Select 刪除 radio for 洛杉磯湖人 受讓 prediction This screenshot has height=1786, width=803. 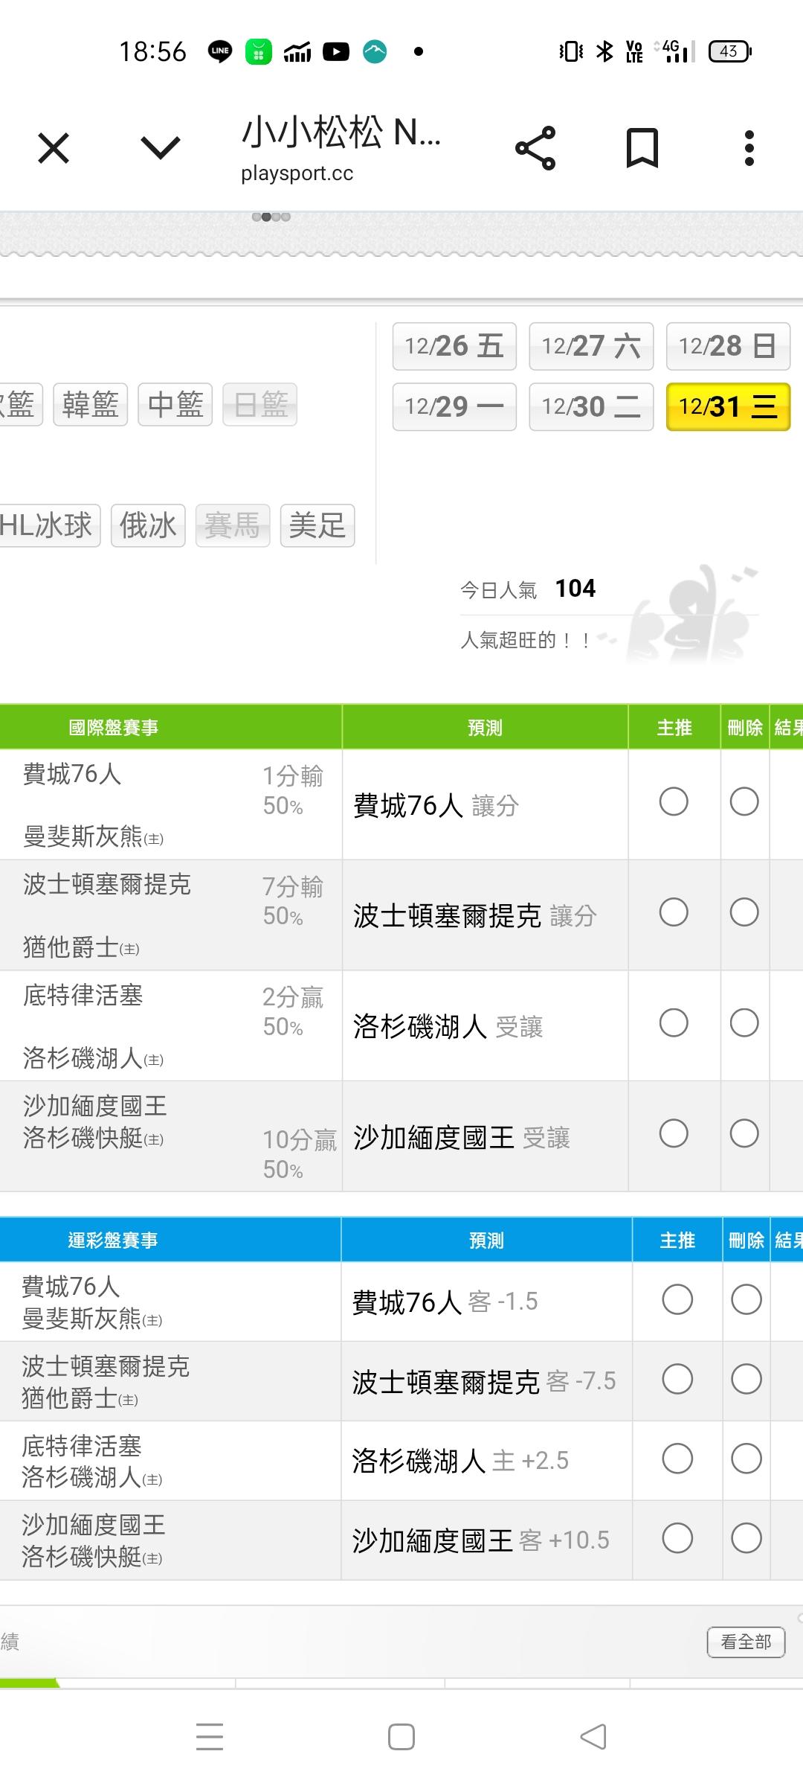pos(744,1023)
